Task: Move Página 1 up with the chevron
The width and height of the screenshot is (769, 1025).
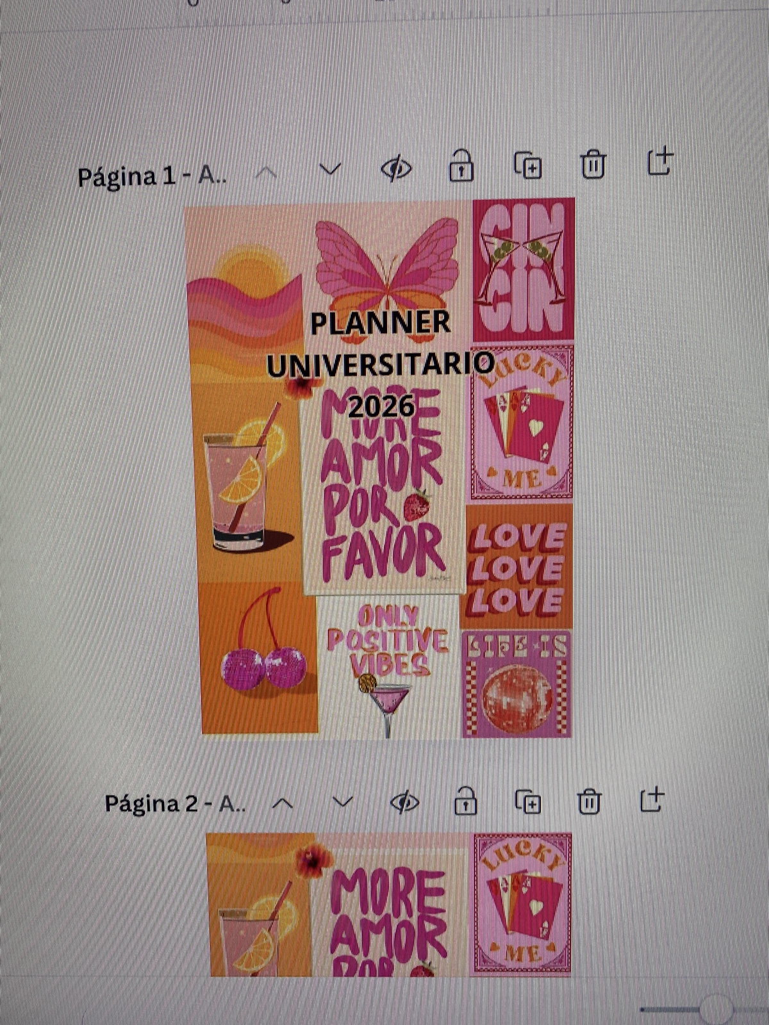Action: point(267,172)
